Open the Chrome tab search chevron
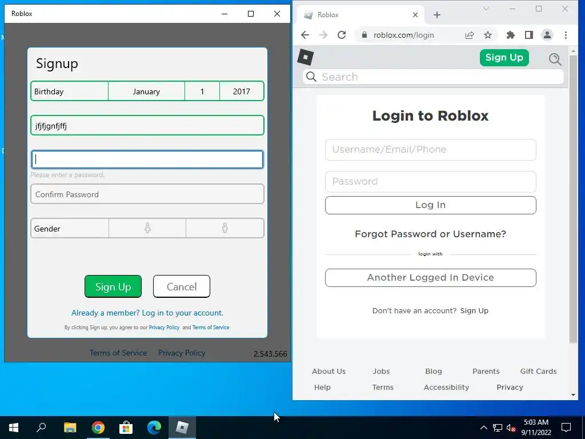This screenshot has height=439, width=585. click(486, 9)
